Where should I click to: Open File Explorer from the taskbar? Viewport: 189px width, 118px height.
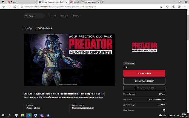[x=23, y=115]
